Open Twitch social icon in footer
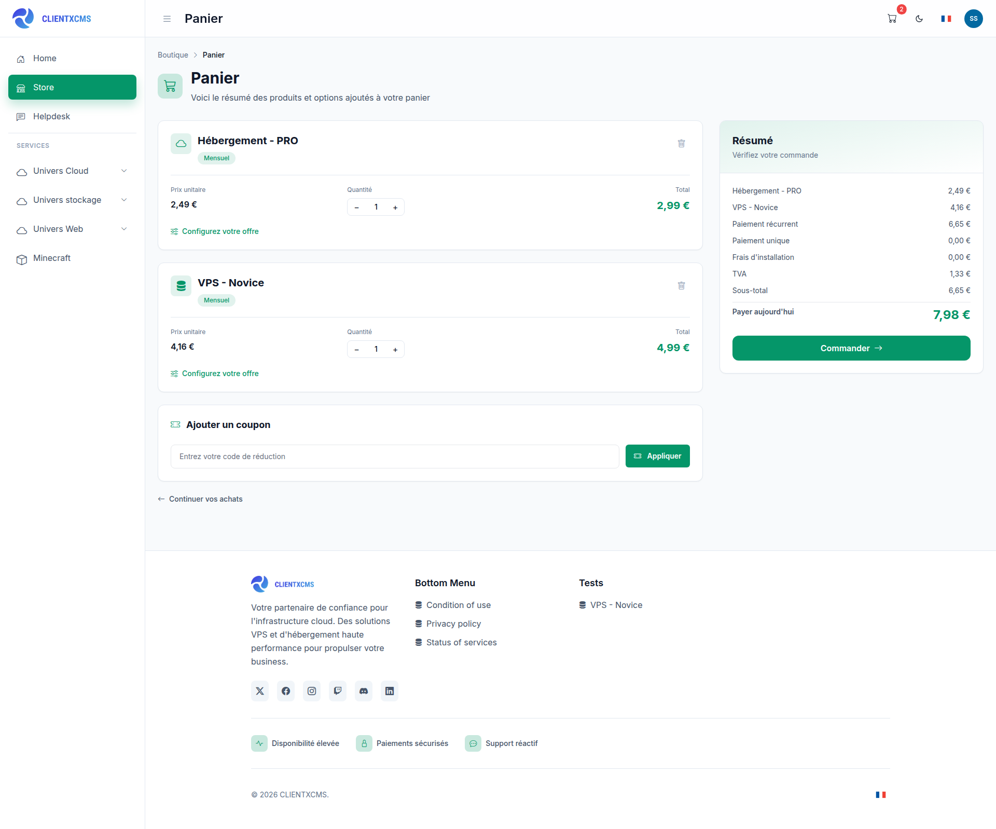 pos(338,691)
